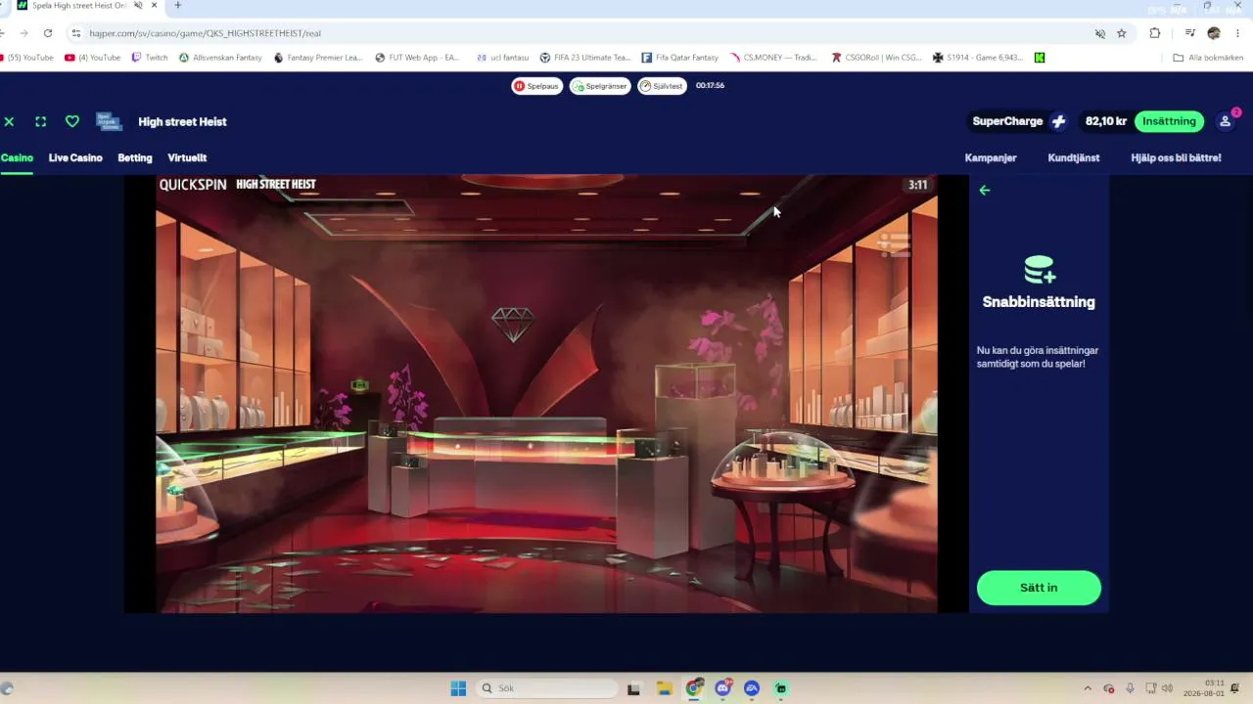Open the Allsvenskan Fantasy bookmark
Image resolution: width=1253 pixels, height=704 pixels.
[x=220, y=58]
